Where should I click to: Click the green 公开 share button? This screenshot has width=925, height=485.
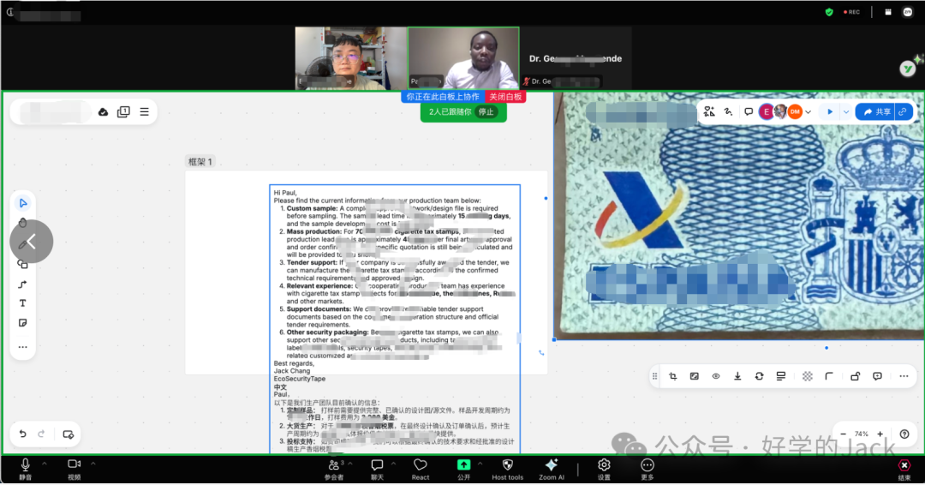coord(463,470)
